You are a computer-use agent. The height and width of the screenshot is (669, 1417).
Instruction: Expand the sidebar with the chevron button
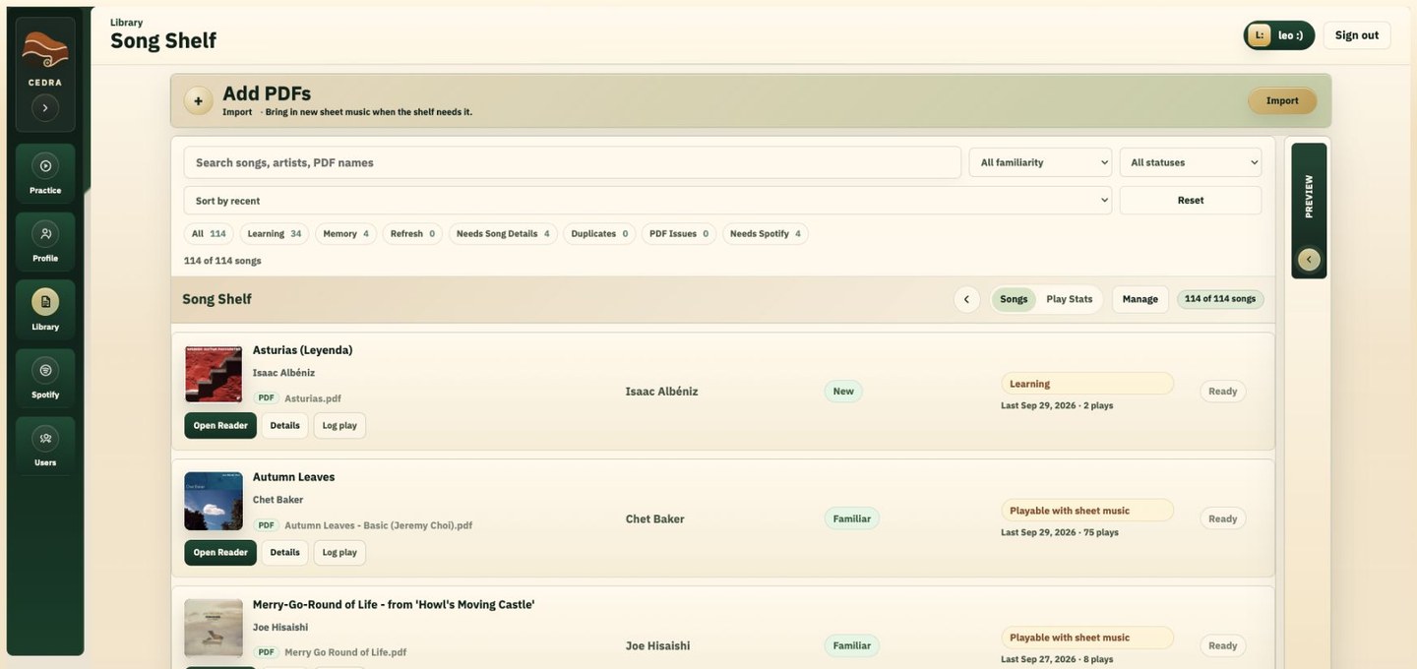coord(45,107)
